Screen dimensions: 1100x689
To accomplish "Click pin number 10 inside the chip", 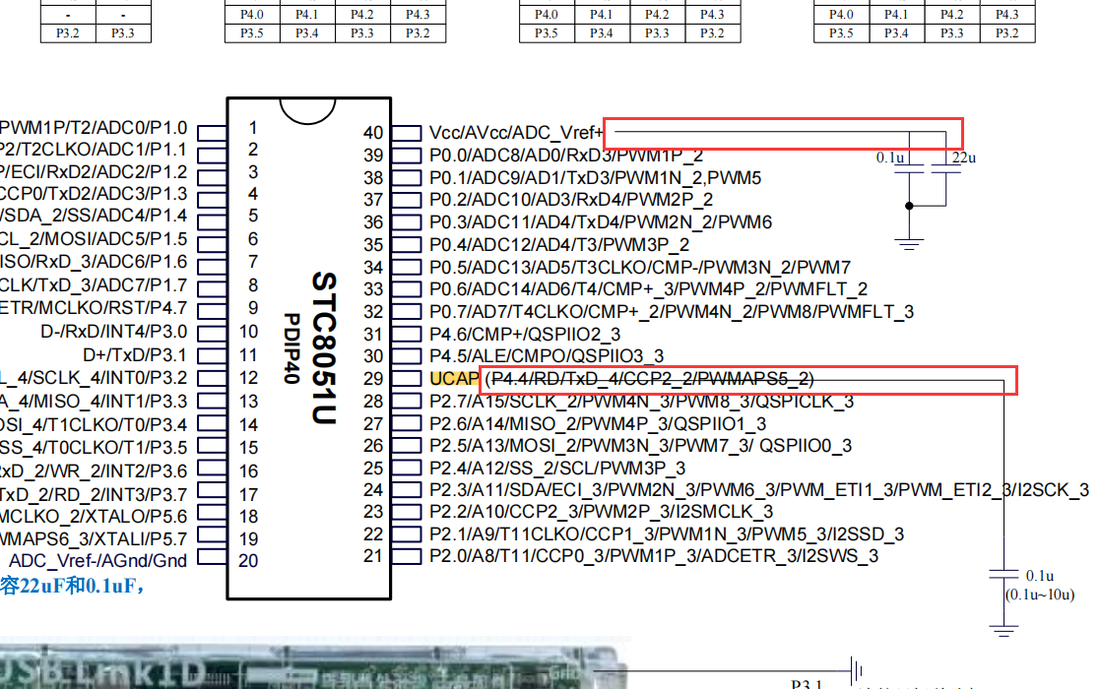I will pos(248,332).
